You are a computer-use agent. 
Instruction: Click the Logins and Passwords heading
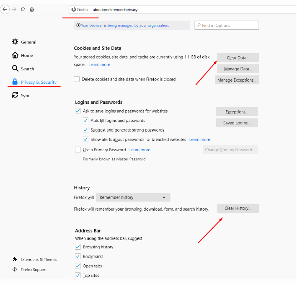(99, 102)
